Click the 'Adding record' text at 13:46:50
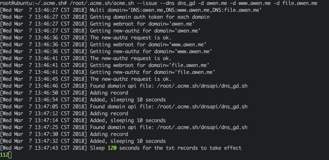This screenshot has width=329, height=160. [109, 93]
